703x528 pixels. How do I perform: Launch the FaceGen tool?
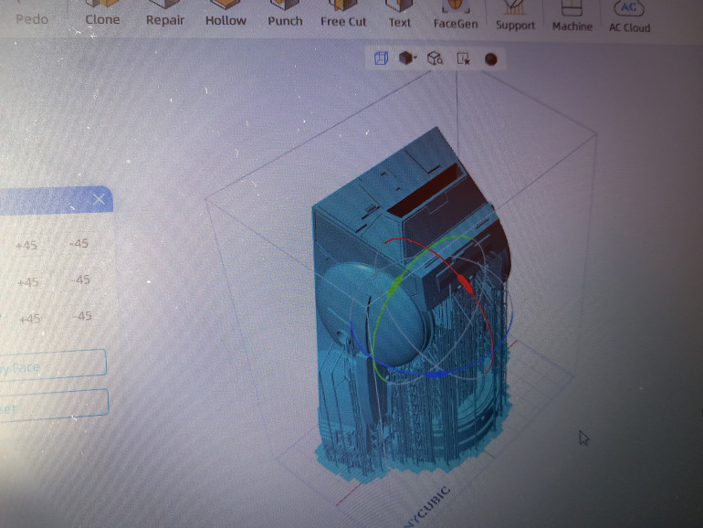[x=455, y=16]
